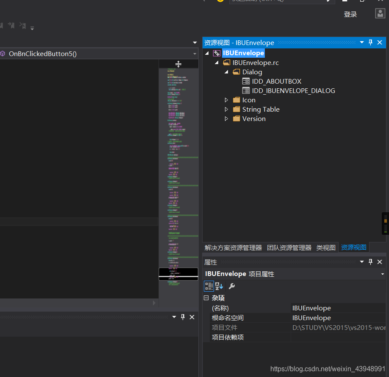Click the IDD_ABOUTBOX dialog icon

pyautogui.click(x=246, y=81)
